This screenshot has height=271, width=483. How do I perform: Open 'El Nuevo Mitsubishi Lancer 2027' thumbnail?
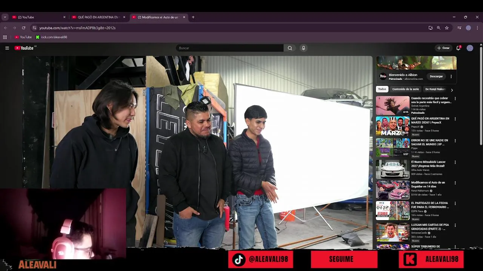pos(392,169)
